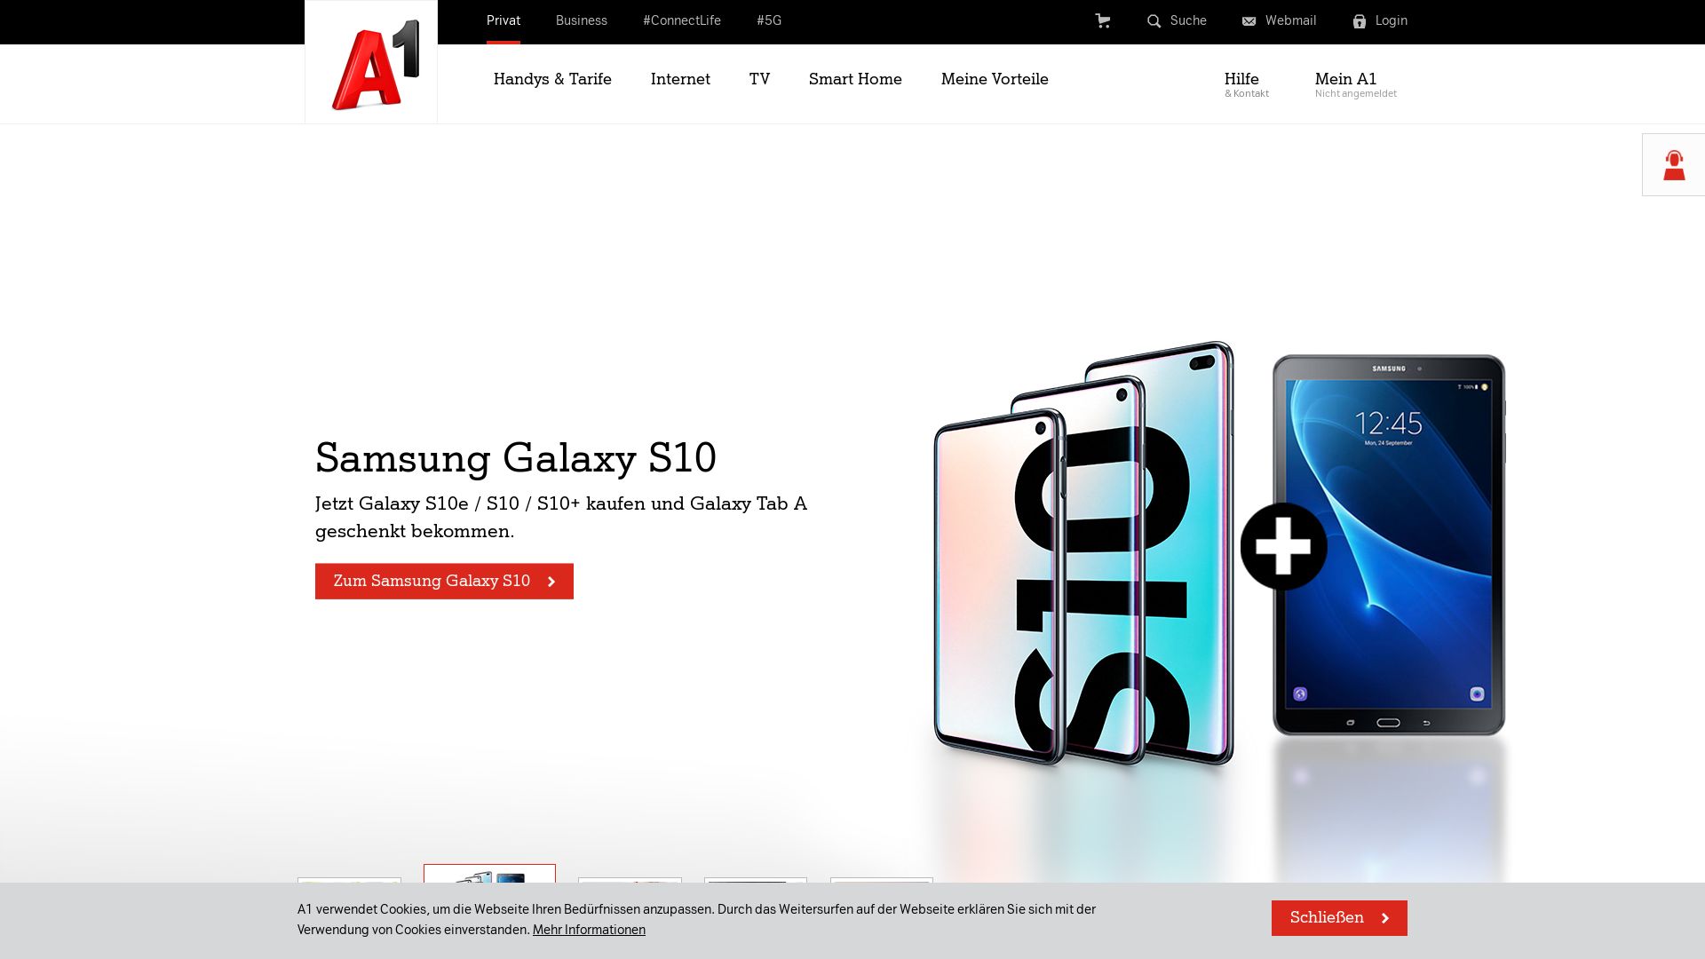1705x959 pixels.
Task: Open the red support agent chat icon
Action: (x=1674, y=165)
